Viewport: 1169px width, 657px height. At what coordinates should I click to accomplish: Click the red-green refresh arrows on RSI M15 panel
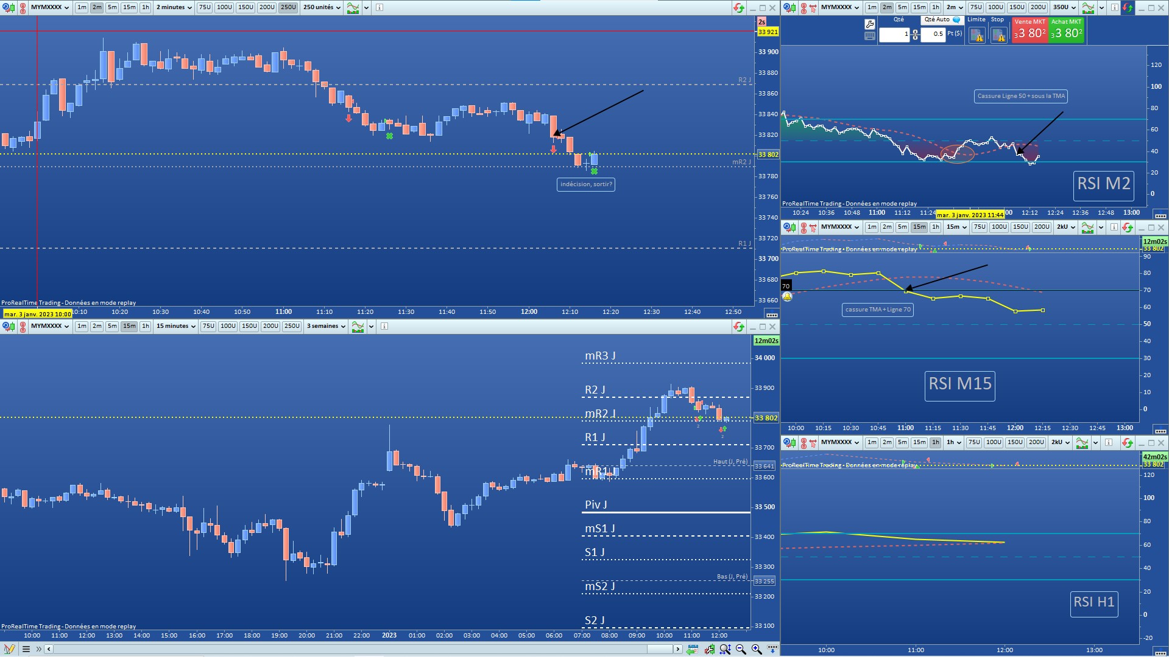click(x=1128, y=227)
